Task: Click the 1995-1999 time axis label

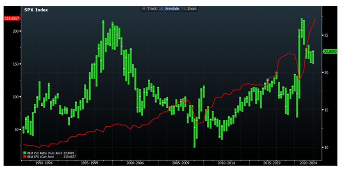Action: (x=89, y=162)
